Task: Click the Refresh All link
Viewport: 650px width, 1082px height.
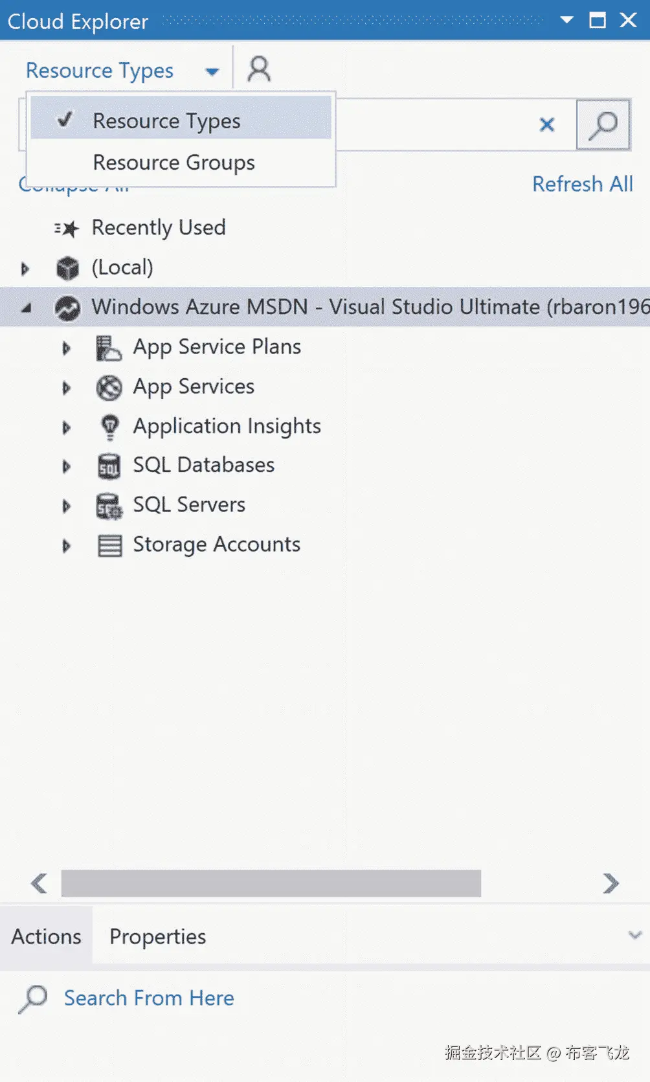Action: pos(582,185)
